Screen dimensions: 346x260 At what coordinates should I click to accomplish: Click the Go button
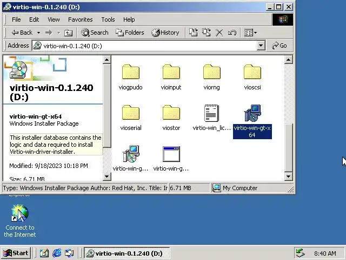click(280, 45)
